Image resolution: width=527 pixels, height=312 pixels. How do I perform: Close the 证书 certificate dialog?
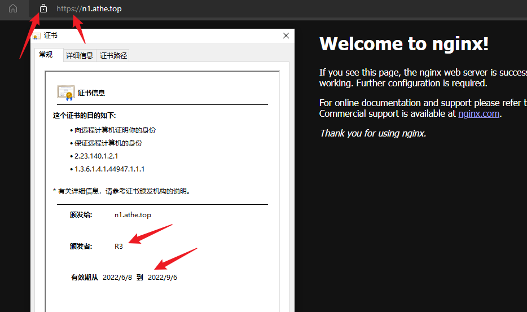(286, 36)
